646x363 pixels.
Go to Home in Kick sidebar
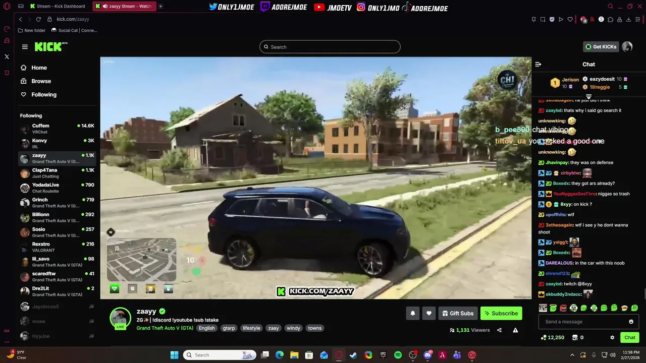[34, 68]
